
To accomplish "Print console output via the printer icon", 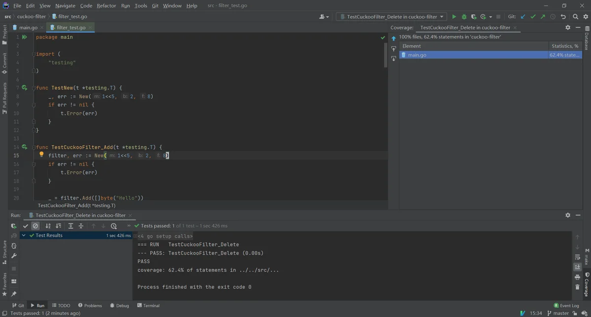I will (x=577, y=277).
